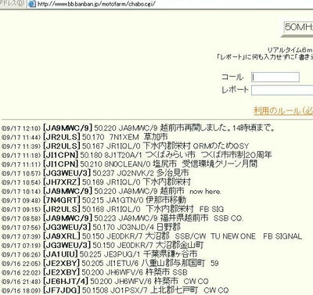
Task: Select the JG3WEU/3 entry for JQ2NVK/2 多治見市
Action: coord(95,173)
